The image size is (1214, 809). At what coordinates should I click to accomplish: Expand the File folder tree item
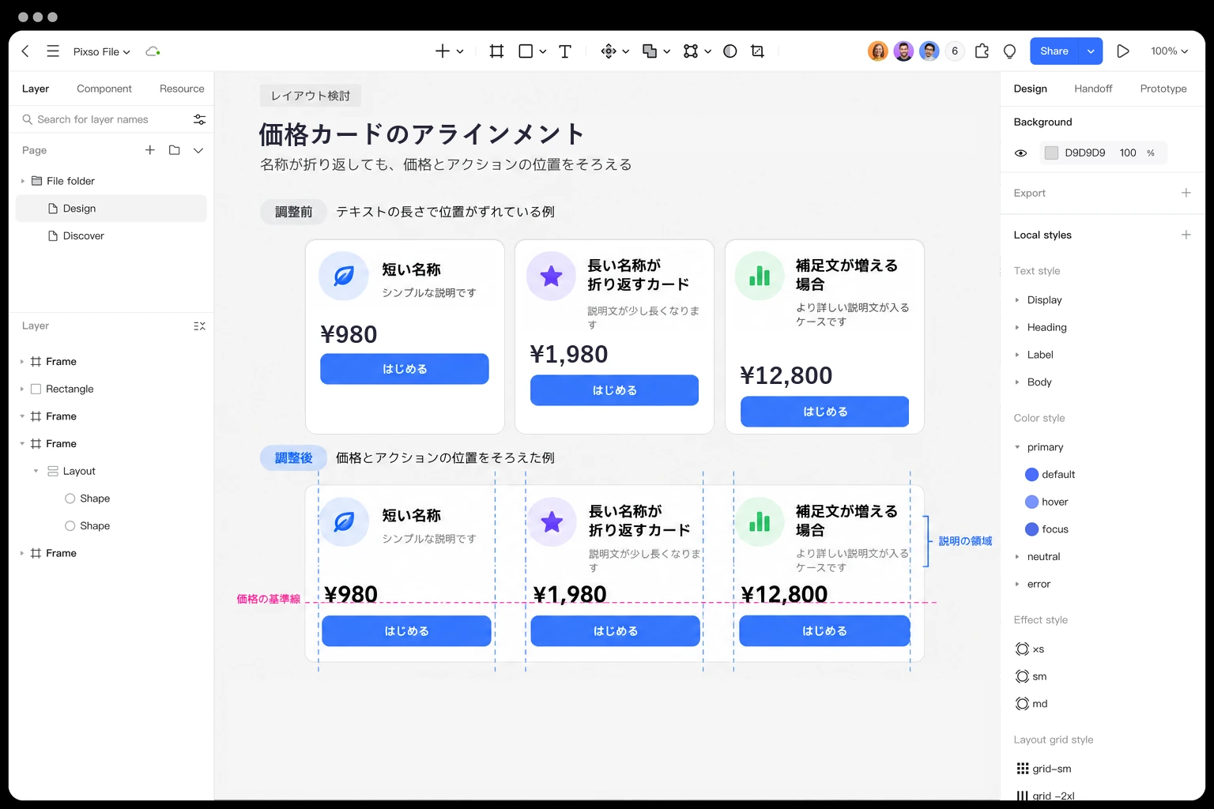point(22,181)
